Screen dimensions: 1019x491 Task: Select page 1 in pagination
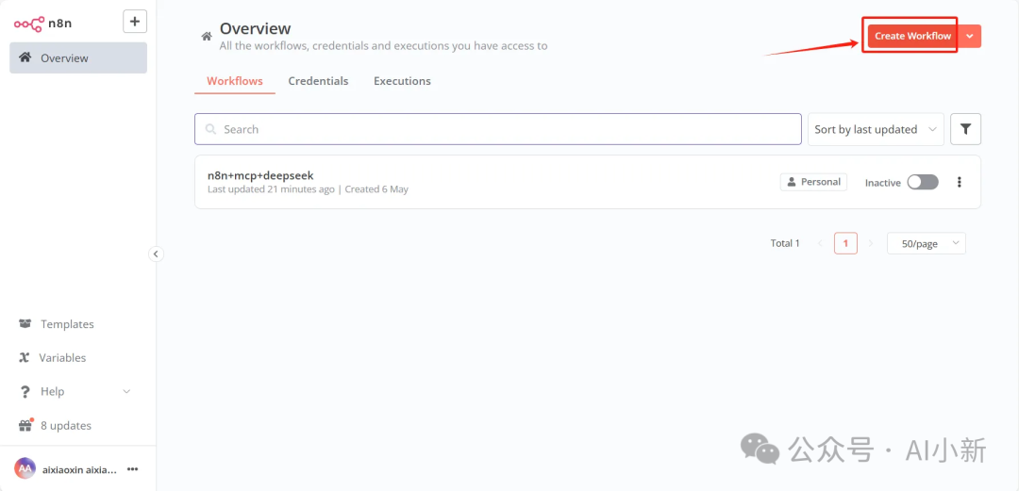pos(845,243)
